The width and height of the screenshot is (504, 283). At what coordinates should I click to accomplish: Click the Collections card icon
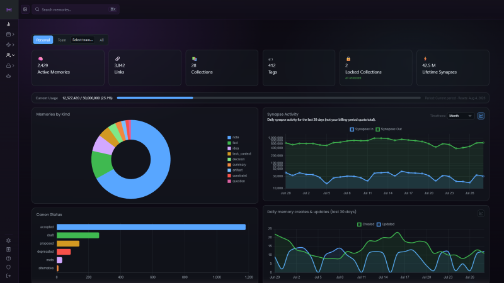(194, 58)
